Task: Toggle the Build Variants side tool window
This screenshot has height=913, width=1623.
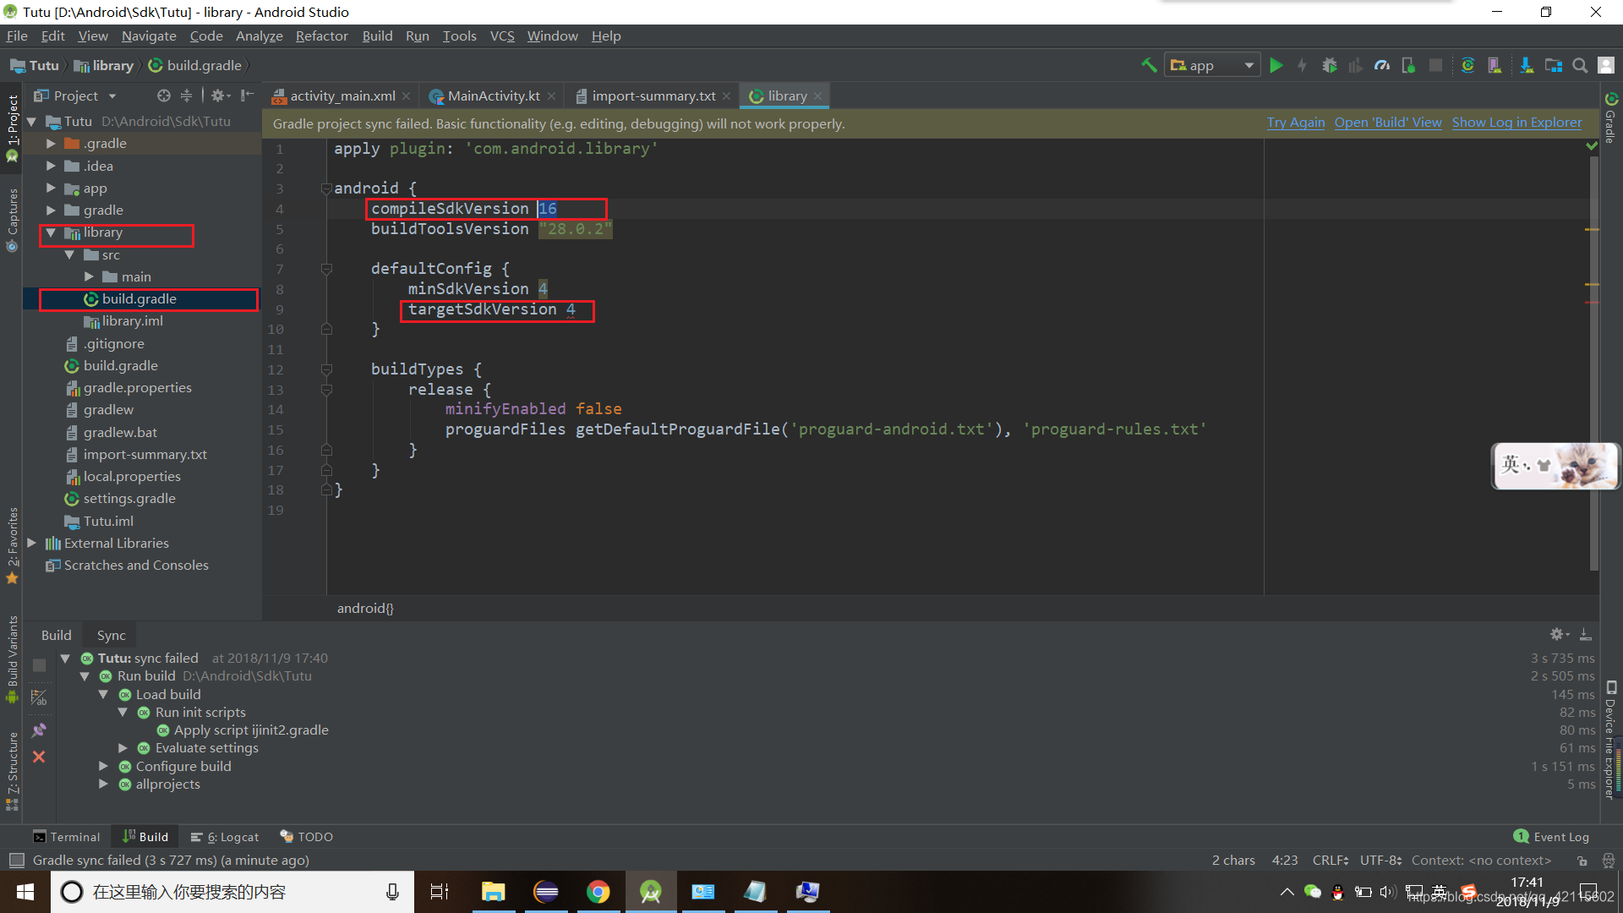Action: pyautogui.click(x=12, y=658)
